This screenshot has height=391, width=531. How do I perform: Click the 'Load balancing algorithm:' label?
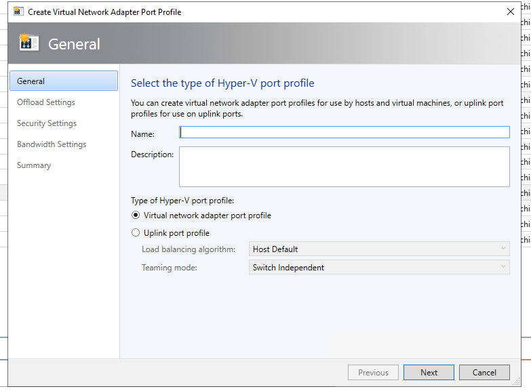[x=189, y=249]
